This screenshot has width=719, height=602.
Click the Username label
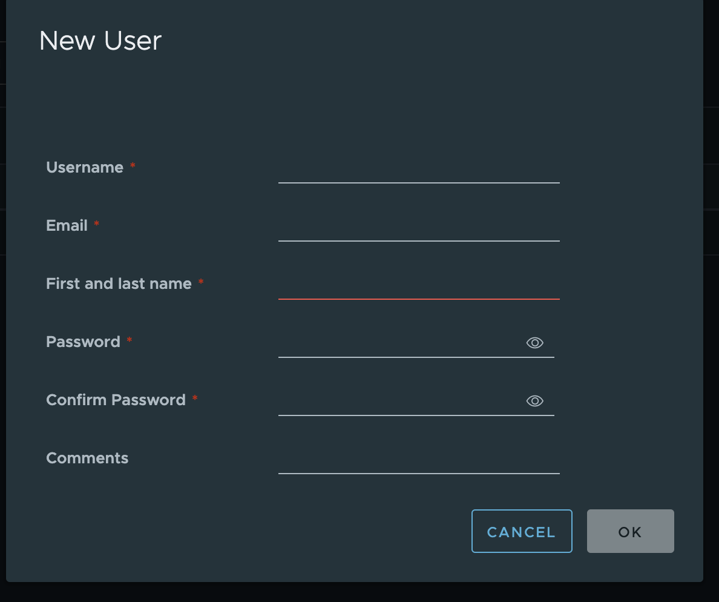click(x=85, y=168)
